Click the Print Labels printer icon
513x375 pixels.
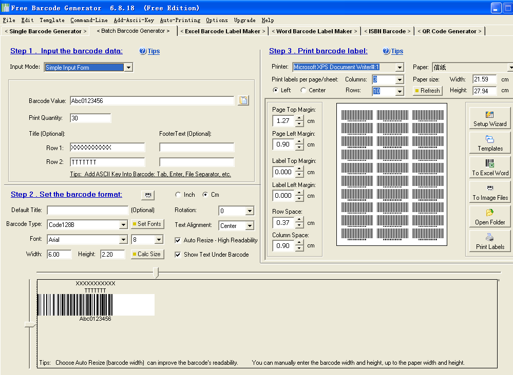[x=490, y=241]
